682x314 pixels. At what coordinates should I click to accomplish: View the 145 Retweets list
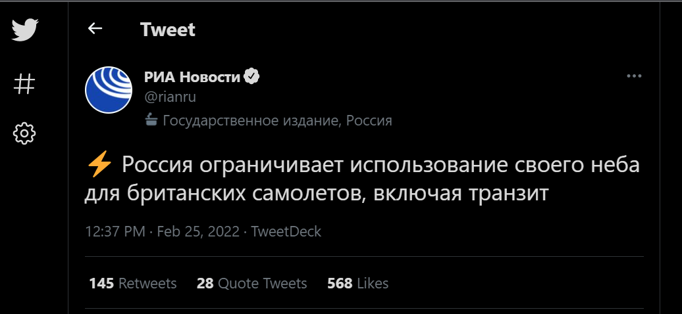(x=133, y=283)
